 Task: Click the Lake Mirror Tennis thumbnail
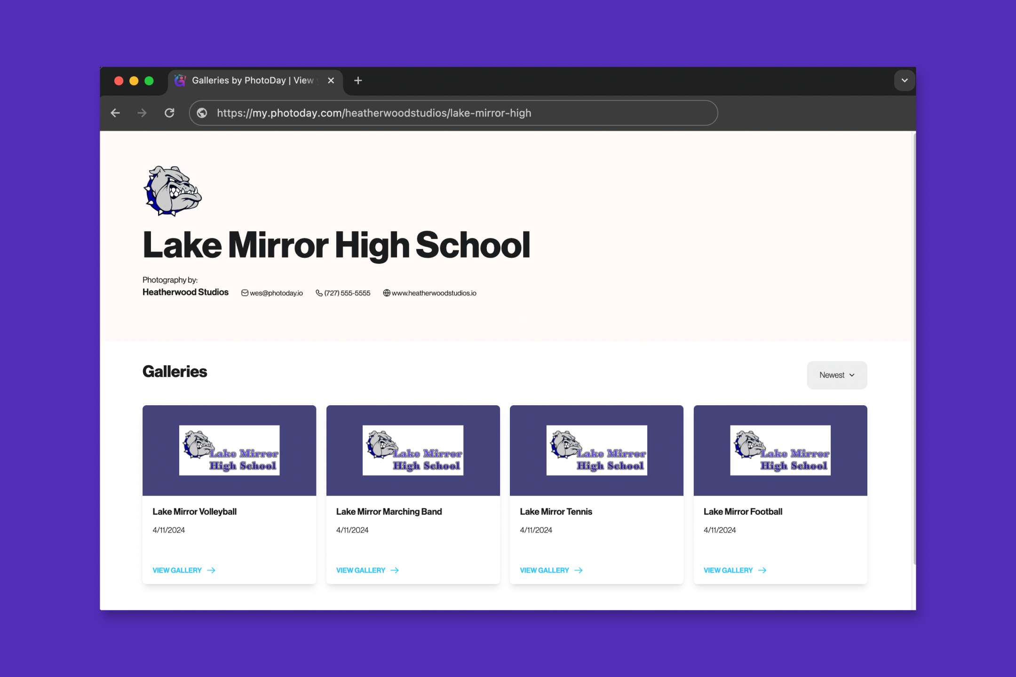coord(596,450)
